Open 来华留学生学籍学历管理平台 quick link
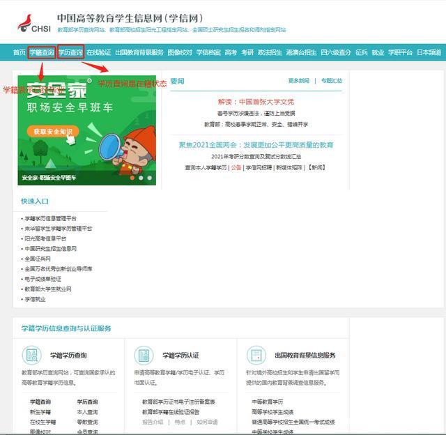Viewport: 446px width, 435px height. (59, 229)
